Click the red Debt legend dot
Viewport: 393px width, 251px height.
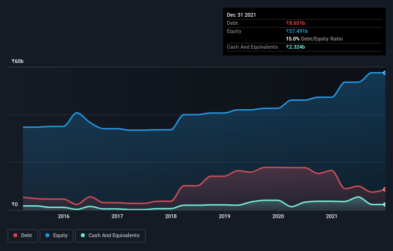click(15, 235)
